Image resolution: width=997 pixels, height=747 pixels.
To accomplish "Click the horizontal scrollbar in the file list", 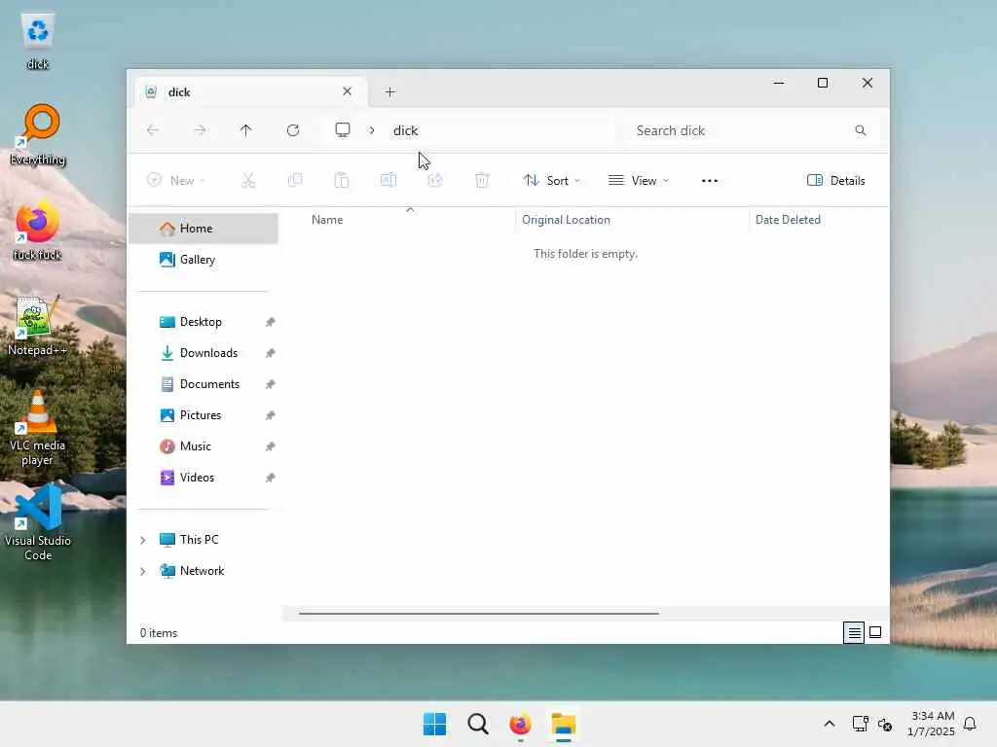I will [479, 614].
